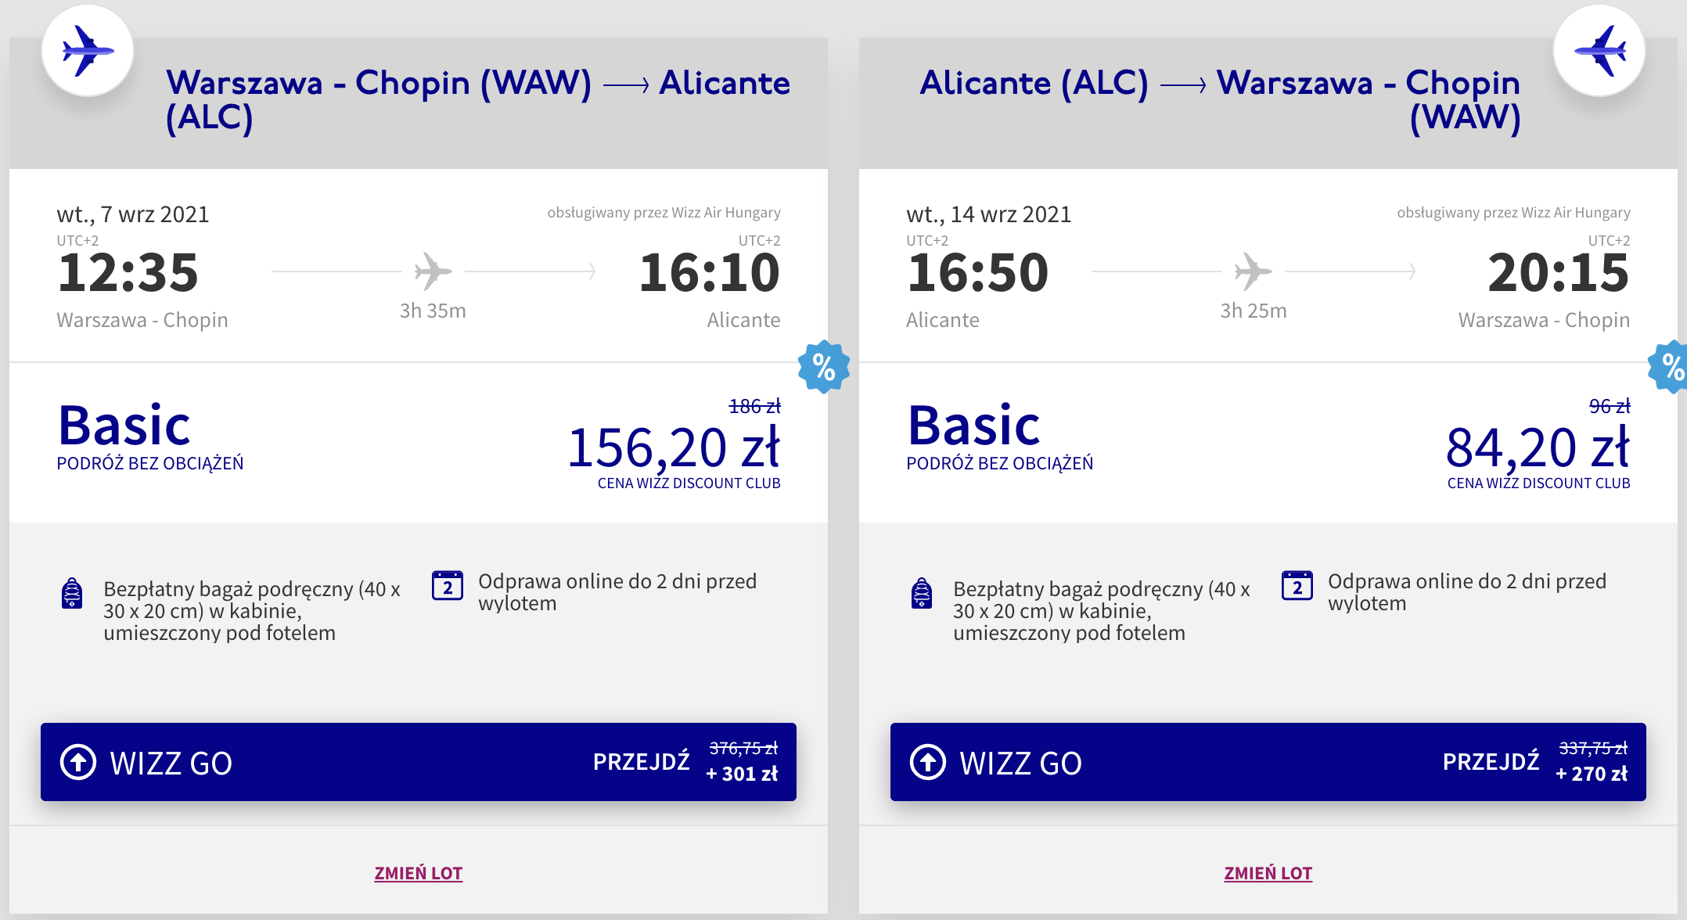Click the airplane icon above the Alicante-Warszawa flight
The width and height of the screenshot is (1687, 920).
coord(1599,51)
